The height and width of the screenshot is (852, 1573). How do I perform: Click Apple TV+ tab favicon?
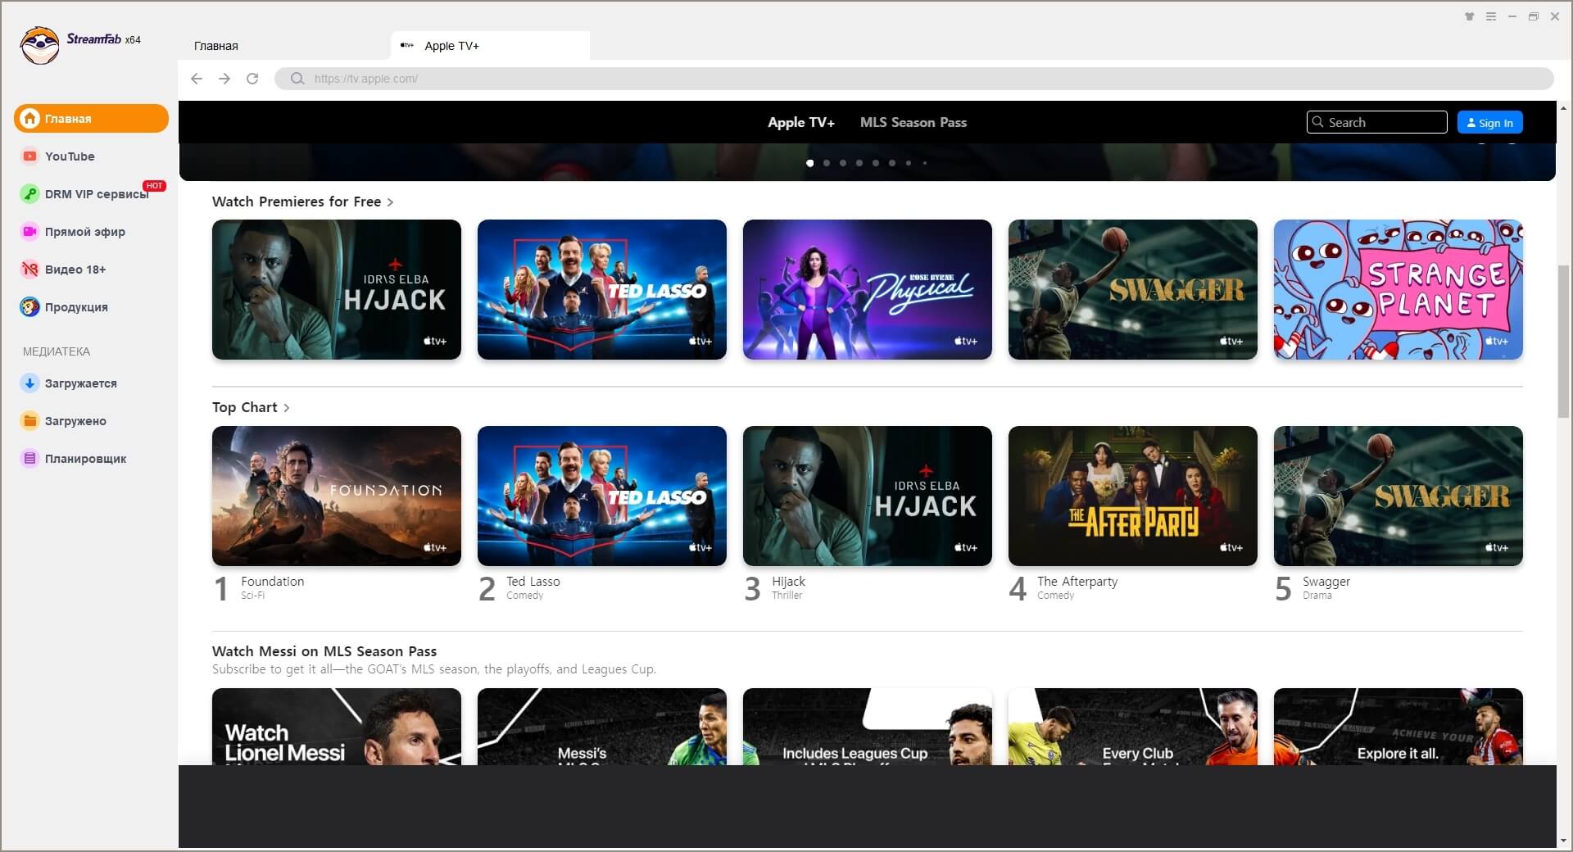point(407,46)
